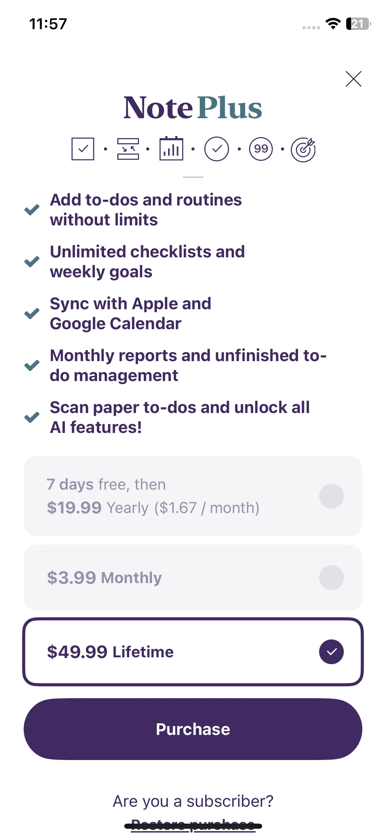The image size is (386, 837).
Task: Tap the circled 99 icon
Action: click(261, 149)
